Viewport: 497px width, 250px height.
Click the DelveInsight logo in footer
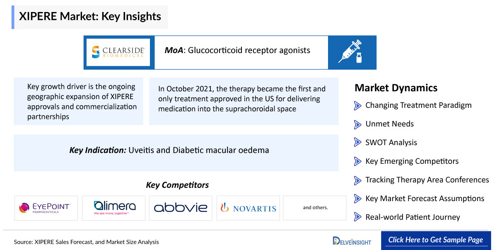[352, 241]
